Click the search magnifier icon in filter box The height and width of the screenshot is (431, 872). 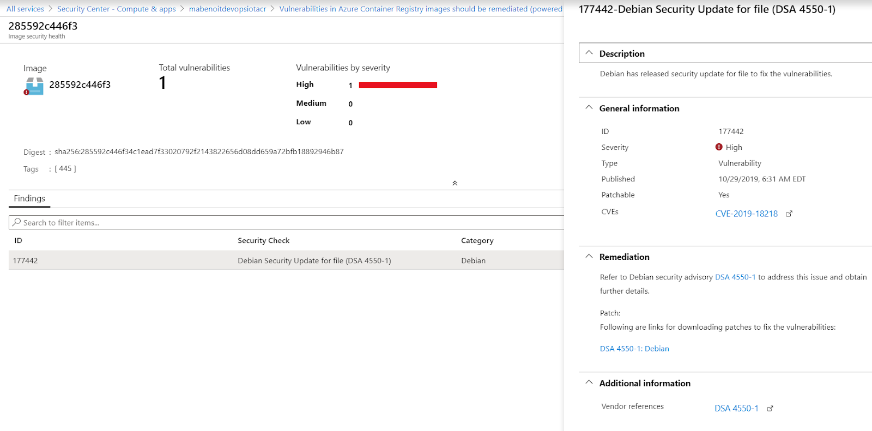[x=16, y=222]
